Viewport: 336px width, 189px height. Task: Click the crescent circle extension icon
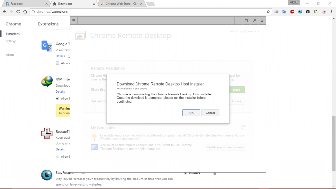[316, 11]
